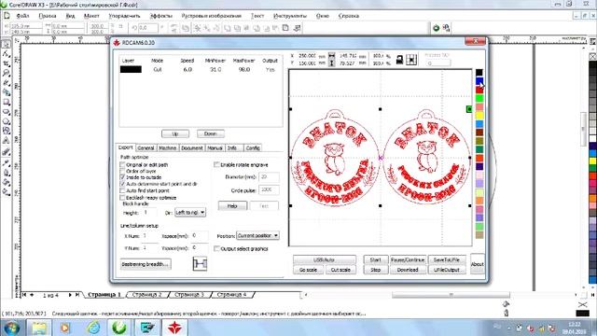
Task: Open the Dir dropdown showing Left to right
Action: click(x=190, y=212)
